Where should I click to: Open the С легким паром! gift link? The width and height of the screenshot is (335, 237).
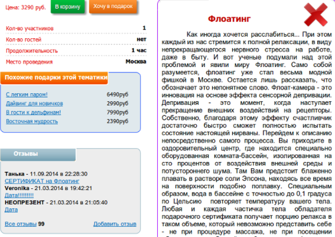coord(27,94)
